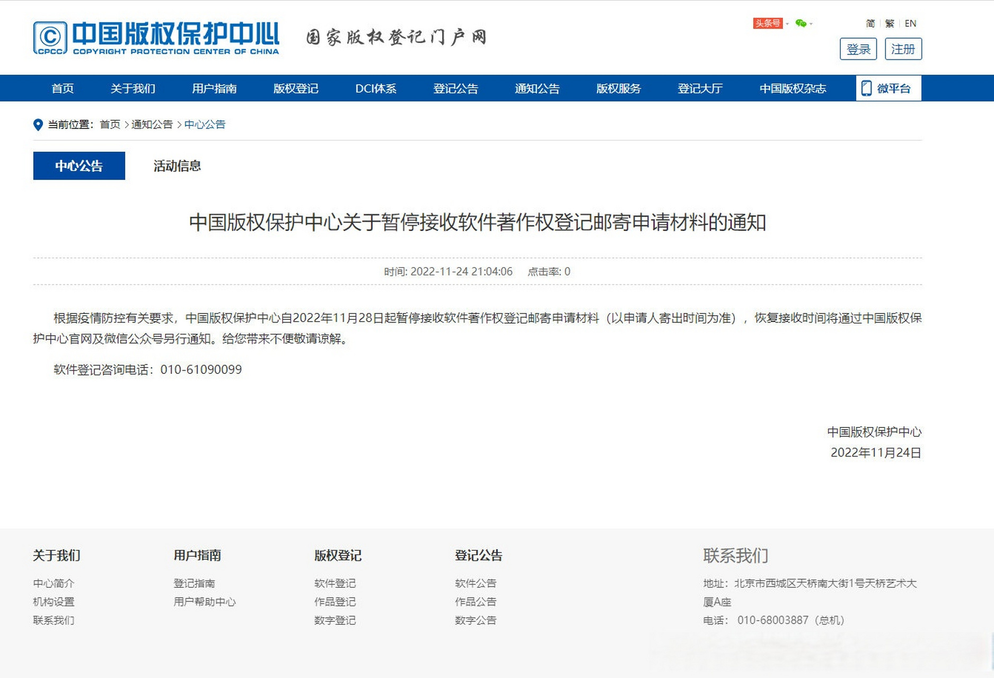Go to 通知公告 in the breadcrumb

click(152, 124)
